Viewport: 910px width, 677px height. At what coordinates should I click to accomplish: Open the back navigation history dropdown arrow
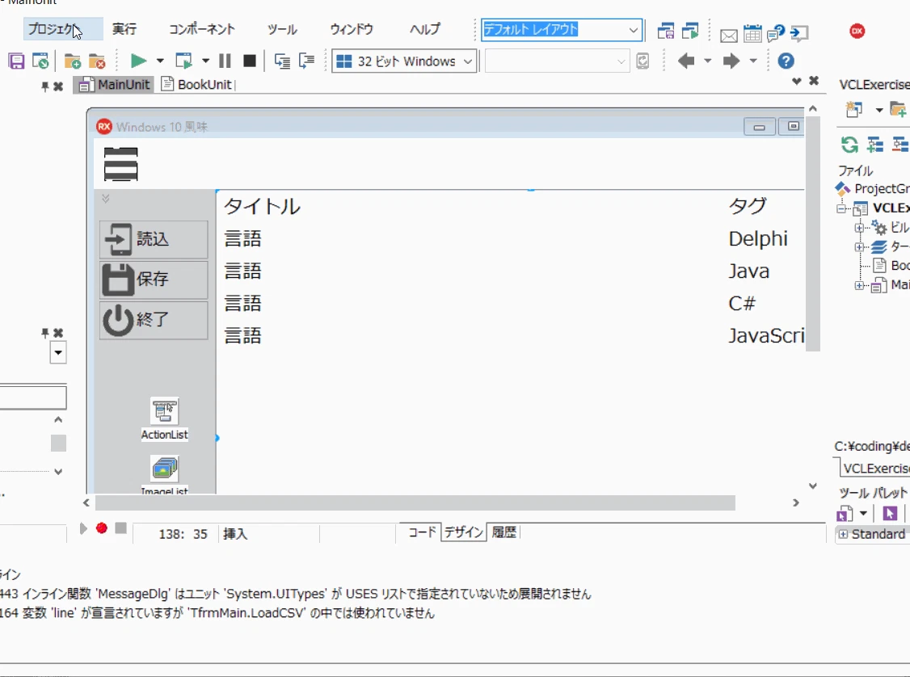707,61
